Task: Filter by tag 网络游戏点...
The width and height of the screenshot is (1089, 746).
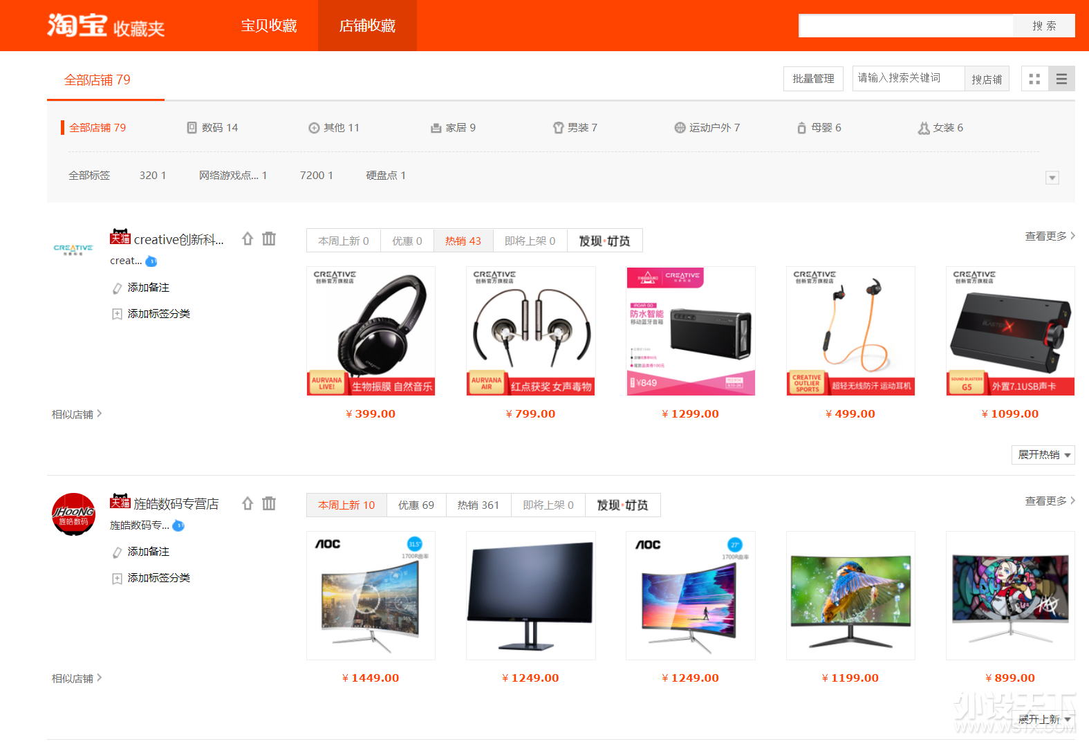Action: pos(233,176)
